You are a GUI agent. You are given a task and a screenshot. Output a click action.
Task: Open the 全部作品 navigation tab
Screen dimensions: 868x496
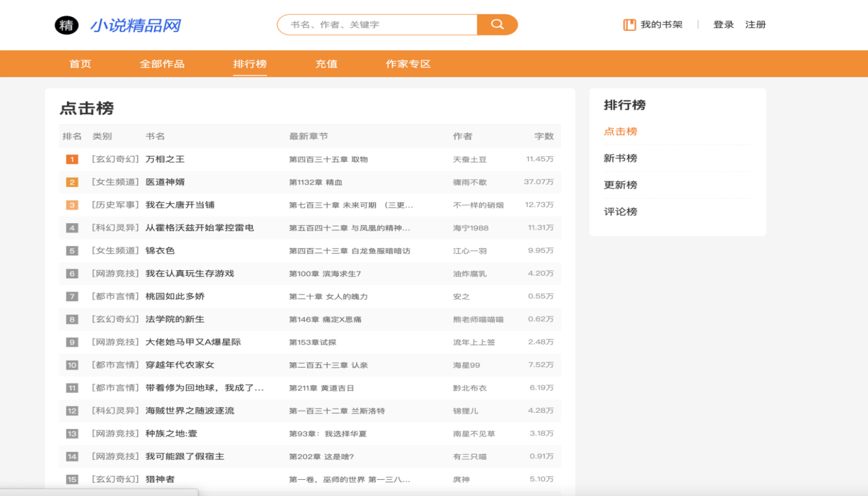[162, 64]
